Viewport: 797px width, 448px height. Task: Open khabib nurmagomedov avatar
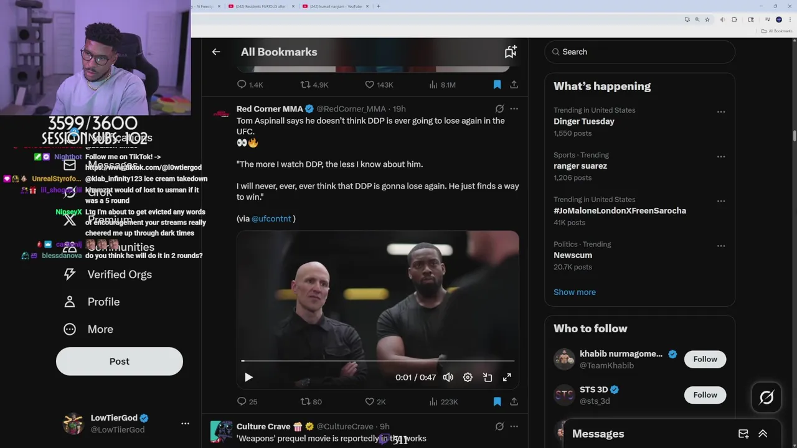click(564, 359)
